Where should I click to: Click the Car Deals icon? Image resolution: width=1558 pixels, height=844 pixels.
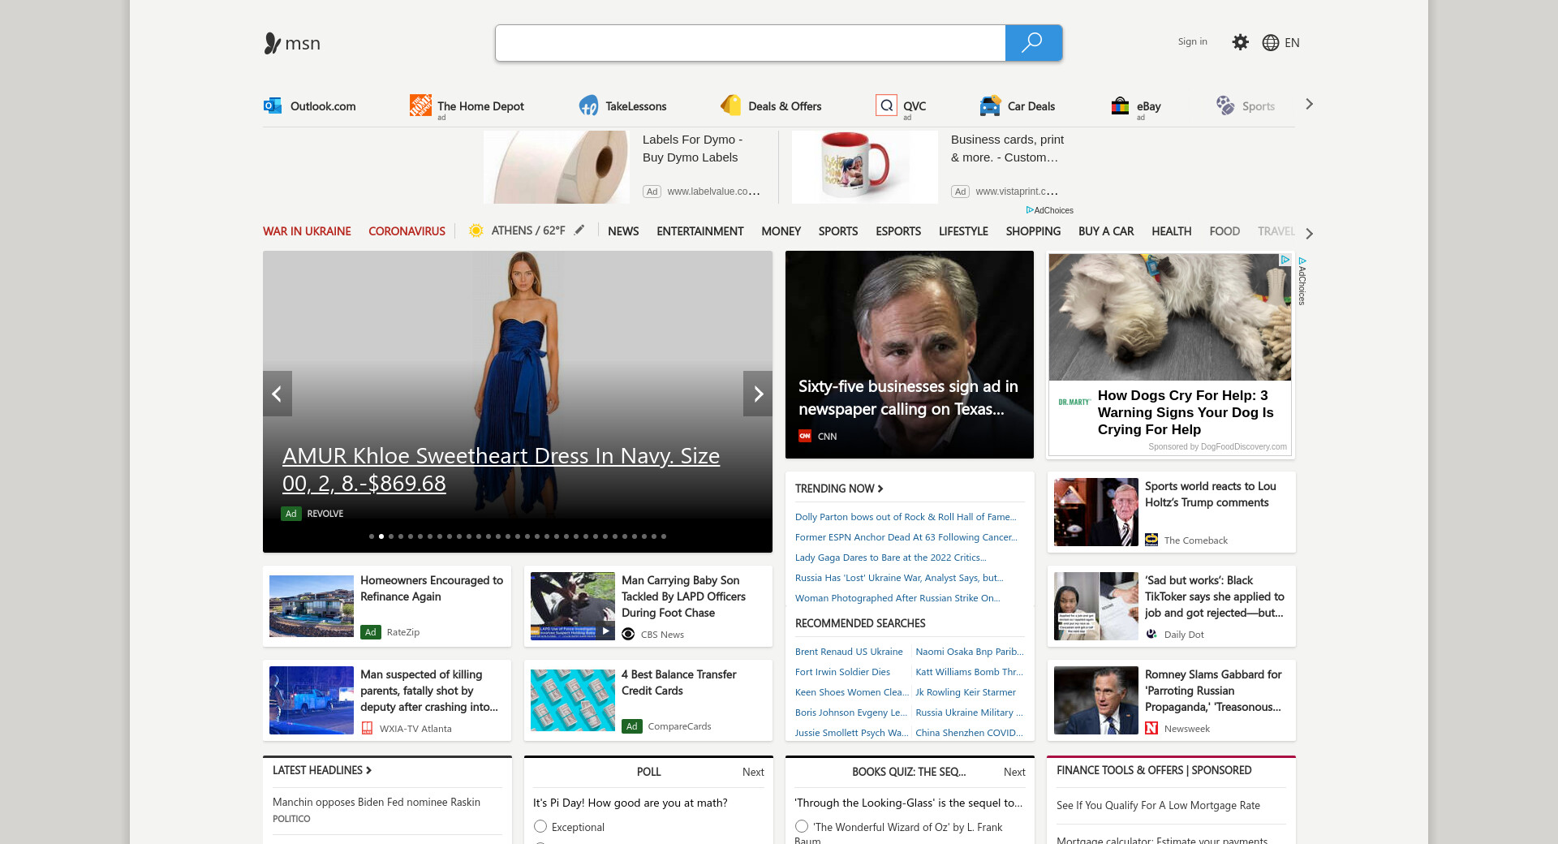coord(990,105)
